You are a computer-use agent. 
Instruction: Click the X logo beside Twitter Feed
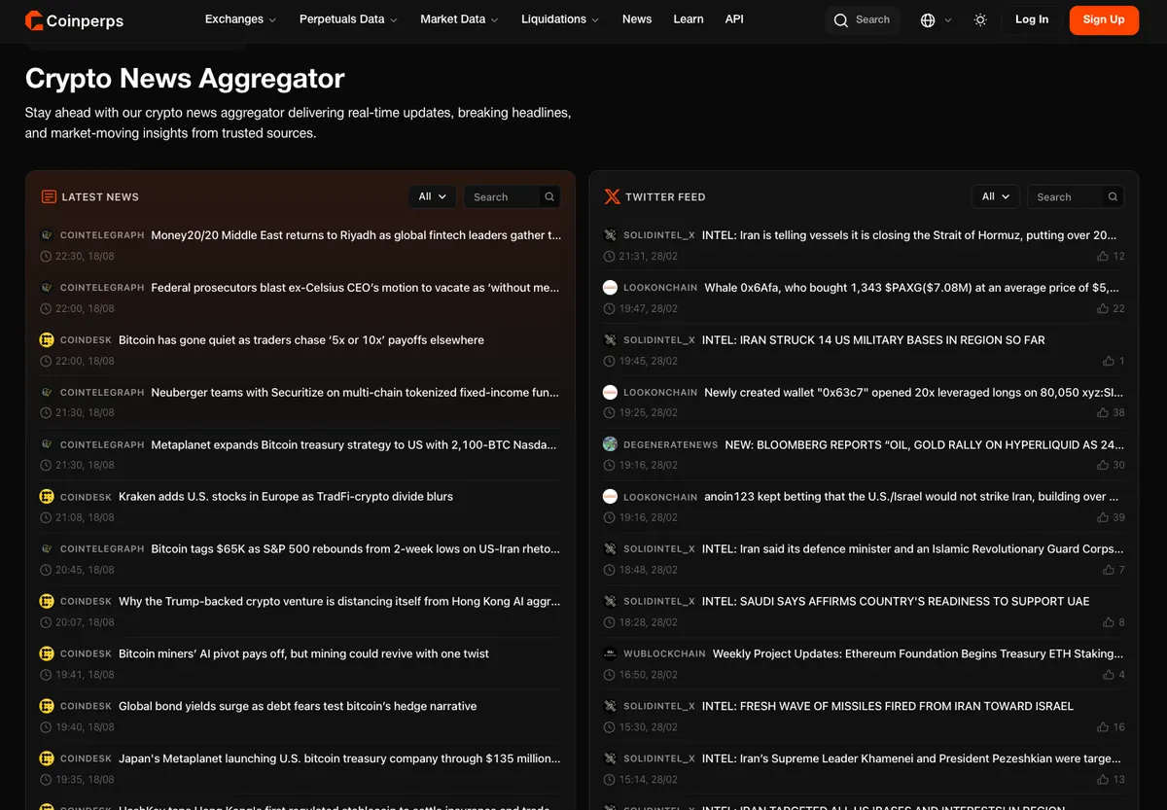coord(612,196)
